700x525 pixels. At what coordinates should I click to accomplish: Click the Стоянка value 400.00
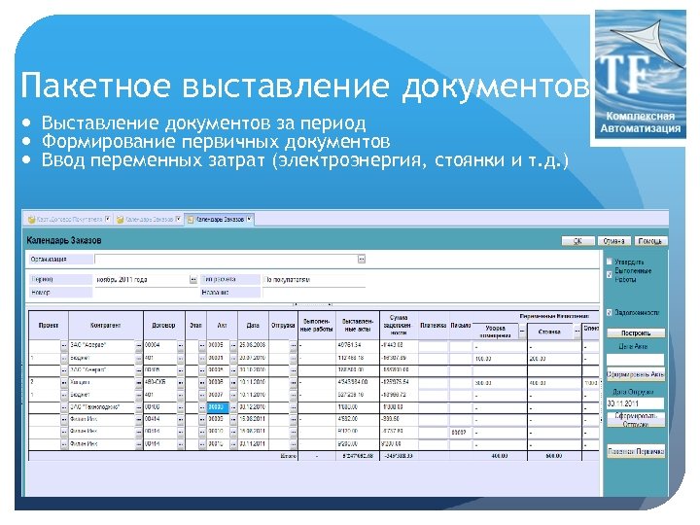click(x=554, y=383)
